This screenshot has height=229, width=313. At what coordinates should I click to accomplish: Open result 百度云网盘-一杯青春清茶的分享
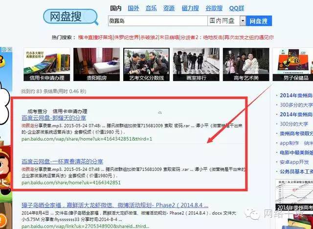coord(62,161)
